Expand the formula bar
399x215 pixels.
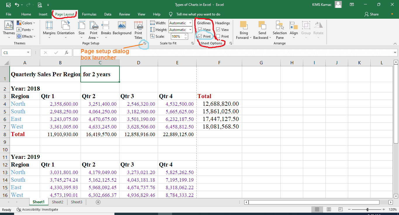[x=395, y=53]
